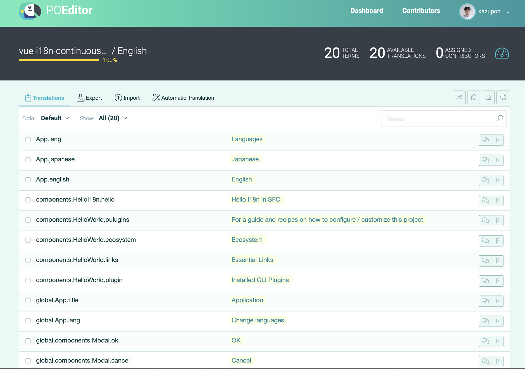
Task: Open the language stats gauge icon
Action: pyautogui.click(x=502, y=53)
